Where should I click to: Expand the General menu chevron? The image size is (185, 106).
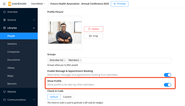[34, 20]
